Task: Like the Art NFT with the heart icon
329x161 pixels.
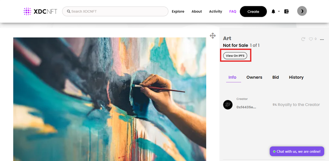Action: click(311, 39)
